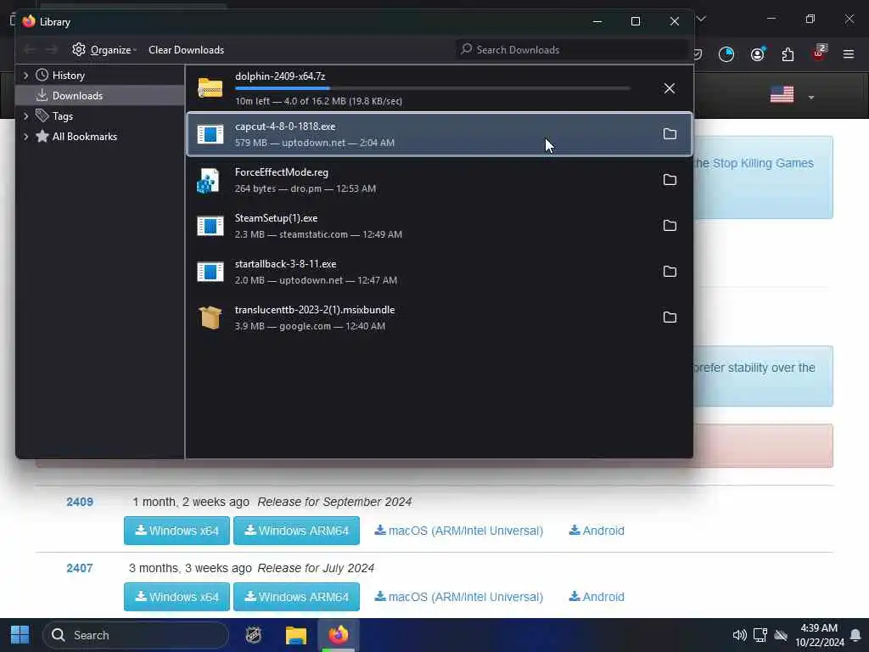
Task: Click the translucenttb package icon
Action: coord(210,318)
